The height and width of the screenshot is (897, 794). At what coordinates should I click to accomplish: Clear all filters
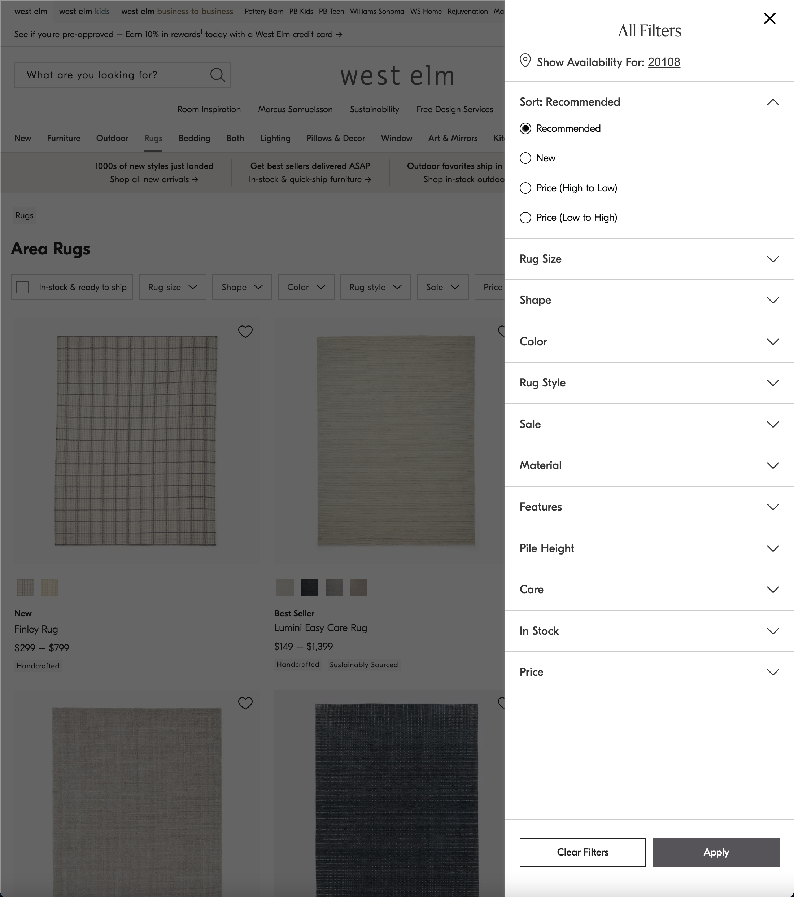583,852
